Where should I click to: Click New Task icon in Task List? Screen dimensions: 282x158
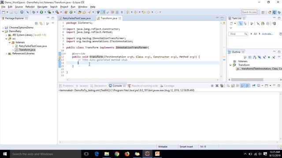tap(231, 23)
